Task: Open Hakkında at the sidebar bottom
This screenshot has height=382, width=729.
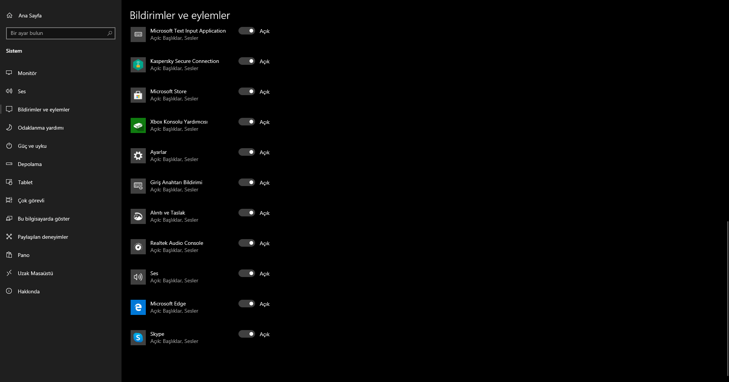Action: [x=28, y=291]
